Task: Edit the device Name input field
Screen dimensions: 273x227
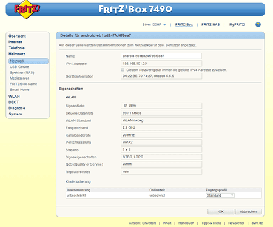Action: [161, 56]
